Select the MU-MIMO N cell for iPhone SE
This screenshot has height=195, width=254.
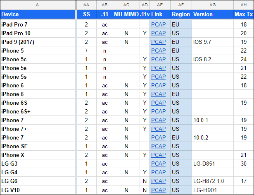point(126,146)
